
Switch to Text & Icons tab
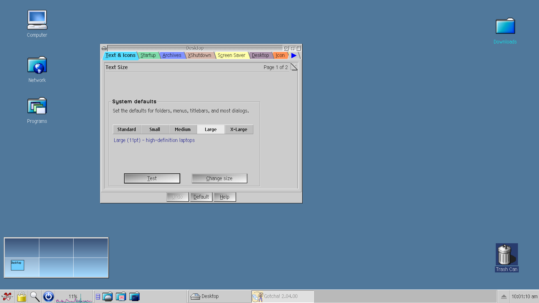click(x=120, y=55)
